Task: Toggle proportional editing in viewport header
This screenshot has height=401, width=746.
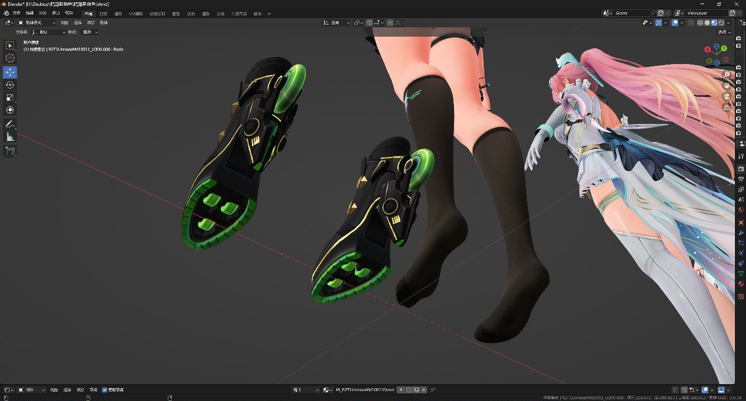Action: pos(390,23)
